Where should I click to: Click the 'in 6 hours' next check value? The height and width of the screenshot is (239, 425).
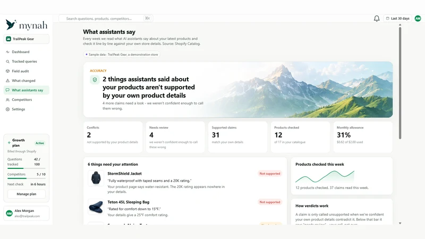(38, 184)
